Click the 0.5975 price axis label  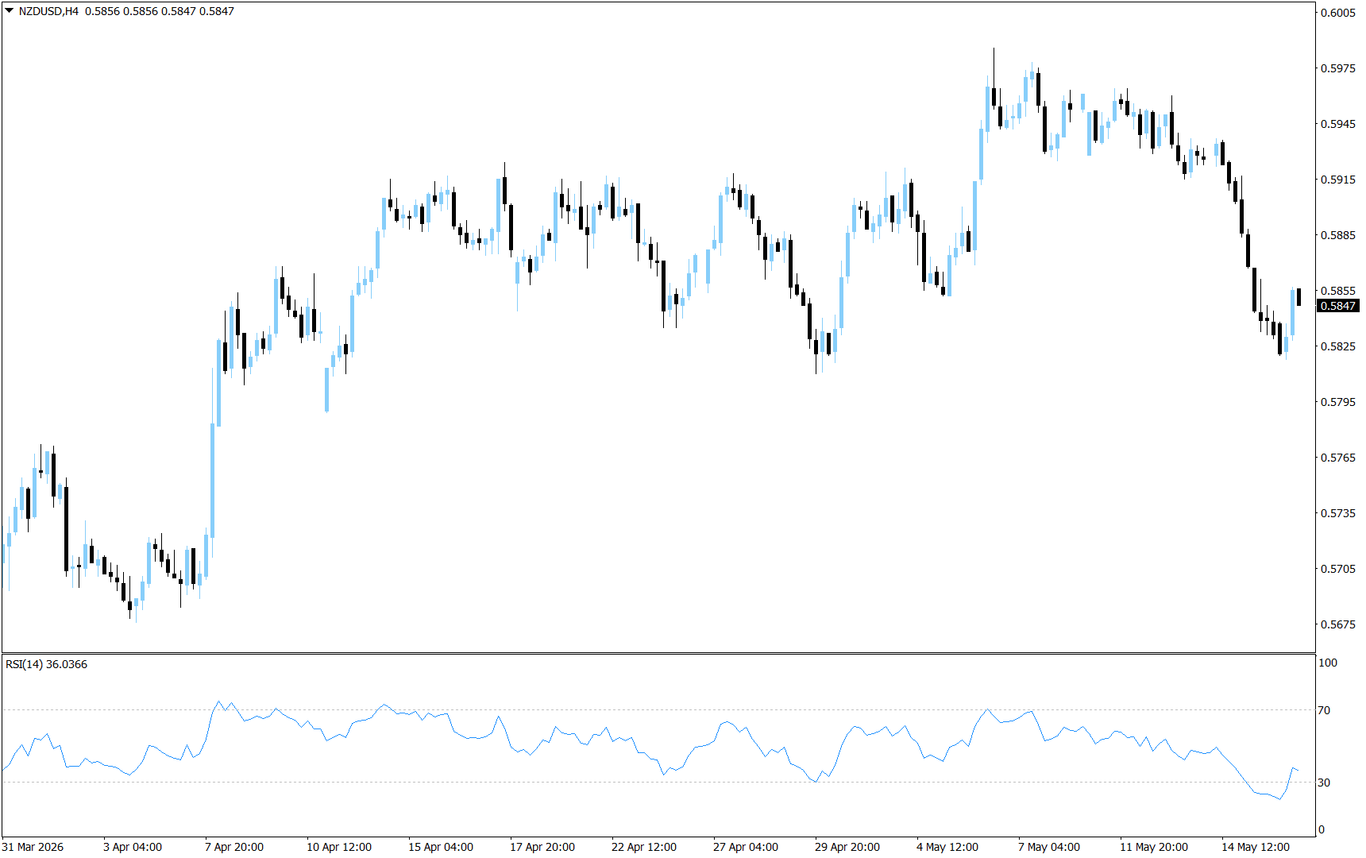pos(1338,68)
